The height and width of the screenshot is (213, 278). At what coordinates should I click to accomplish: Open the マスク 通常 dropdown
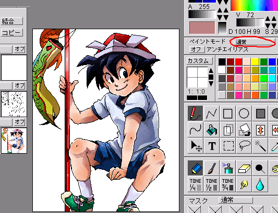pos(235,200)
